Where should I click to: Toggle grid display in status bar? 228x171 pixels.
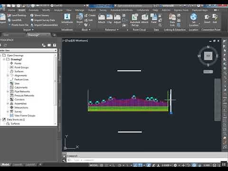tap(102, 165)
